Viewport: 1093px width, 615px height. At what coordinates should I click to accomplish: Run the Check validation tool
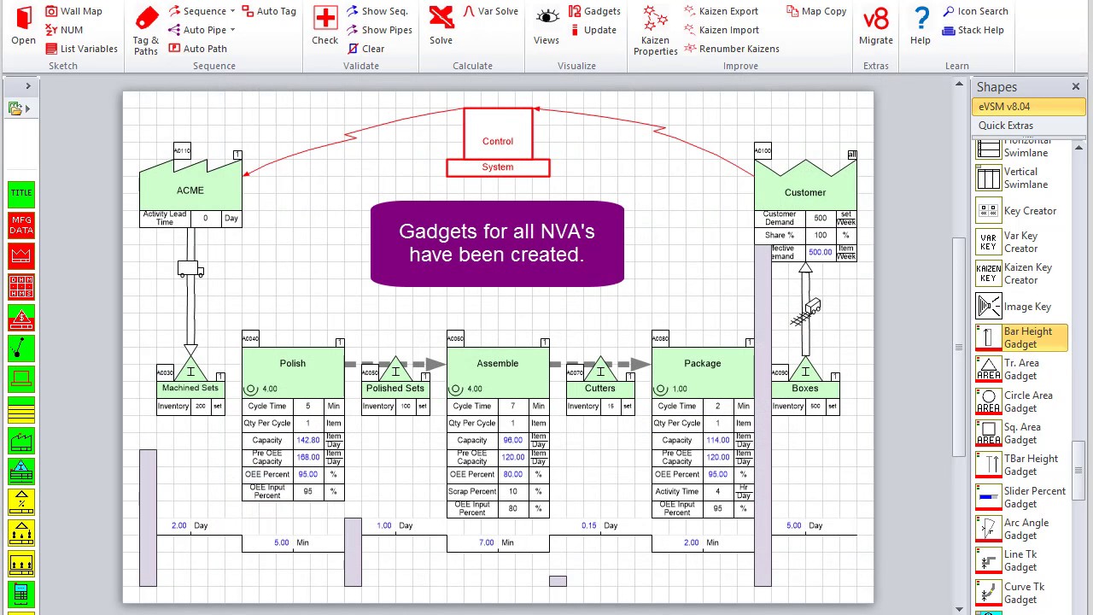pos(324,26)
